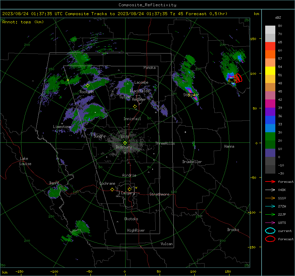Select the RedDeer city label
295x276 pixels.
pyautogui.click(x=139, y=99)
